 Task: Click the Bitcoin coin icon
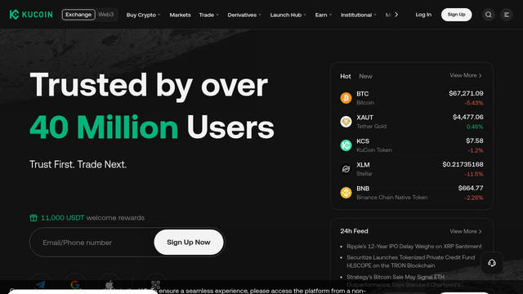pyautogui.click(x=346, y=98)
